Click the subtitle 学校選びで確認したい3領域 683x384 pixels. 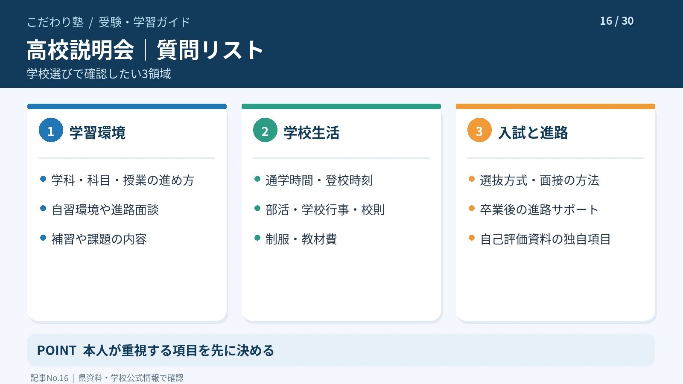click(99, 74)
